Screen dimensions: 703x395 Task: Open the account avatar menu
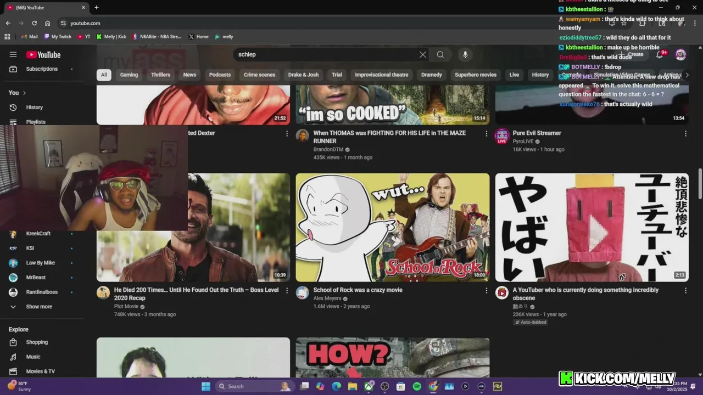(680, 54)
